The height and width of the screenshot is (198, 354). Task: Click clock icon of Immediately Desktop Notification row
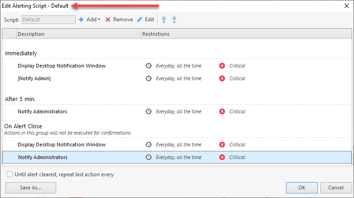148,66
